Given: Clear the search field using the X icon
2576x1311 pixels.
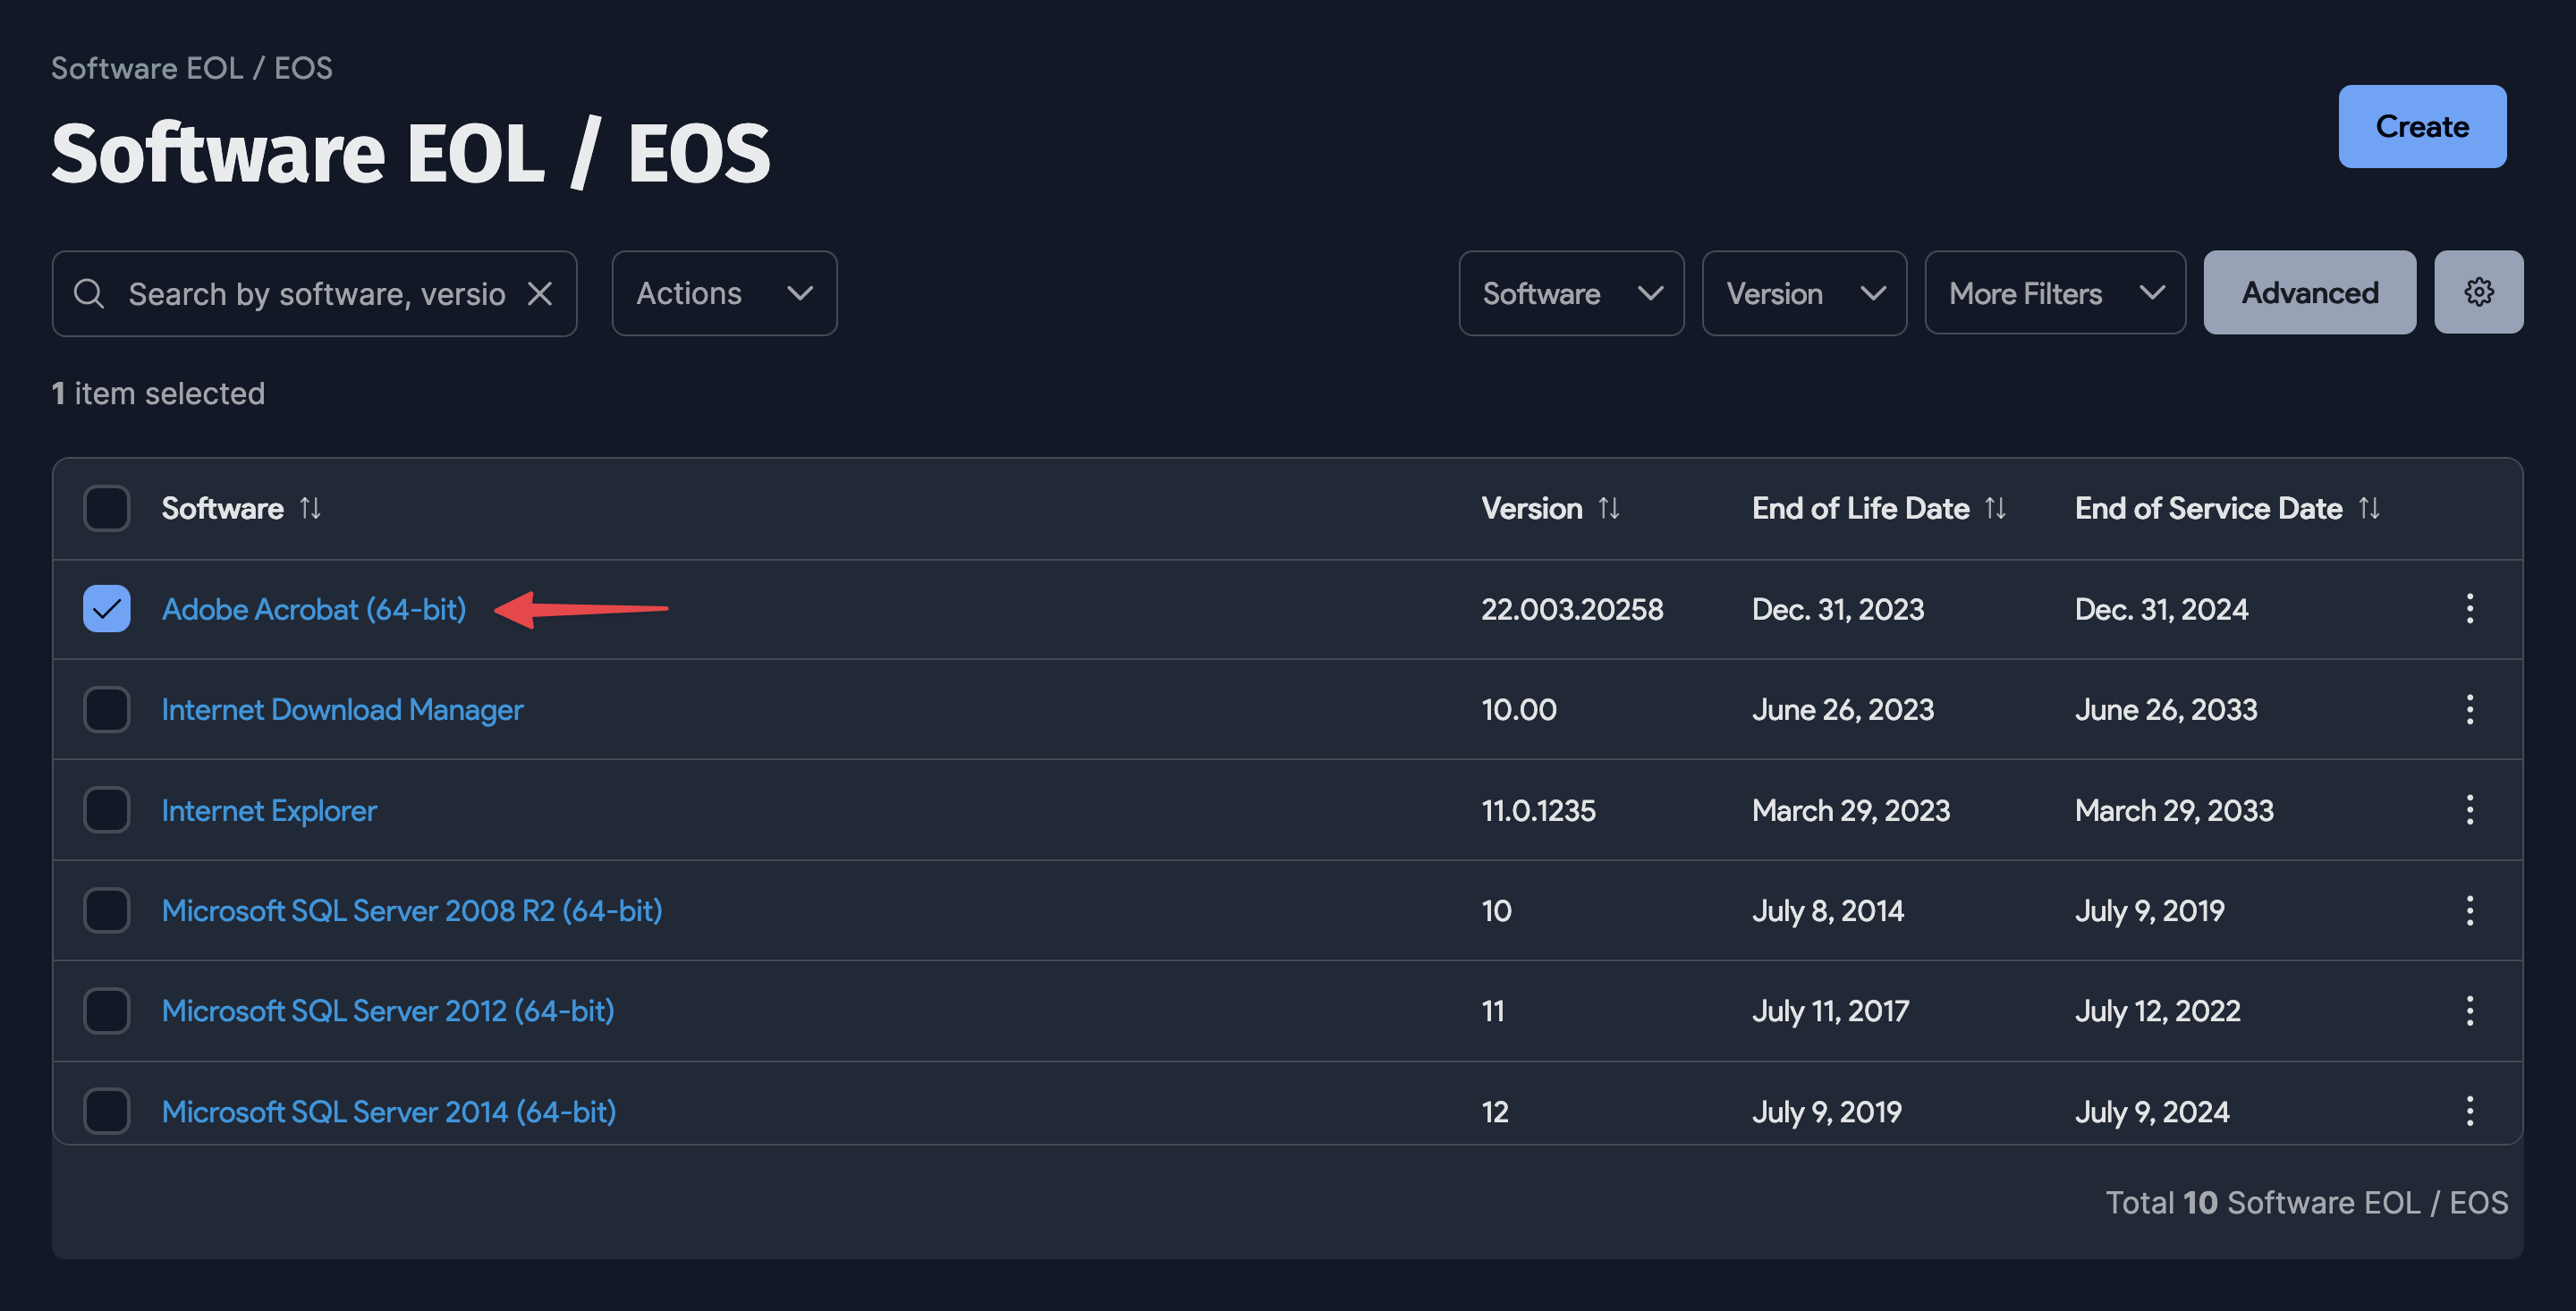Looking at the screenshot, I should [x=540, y=293].
